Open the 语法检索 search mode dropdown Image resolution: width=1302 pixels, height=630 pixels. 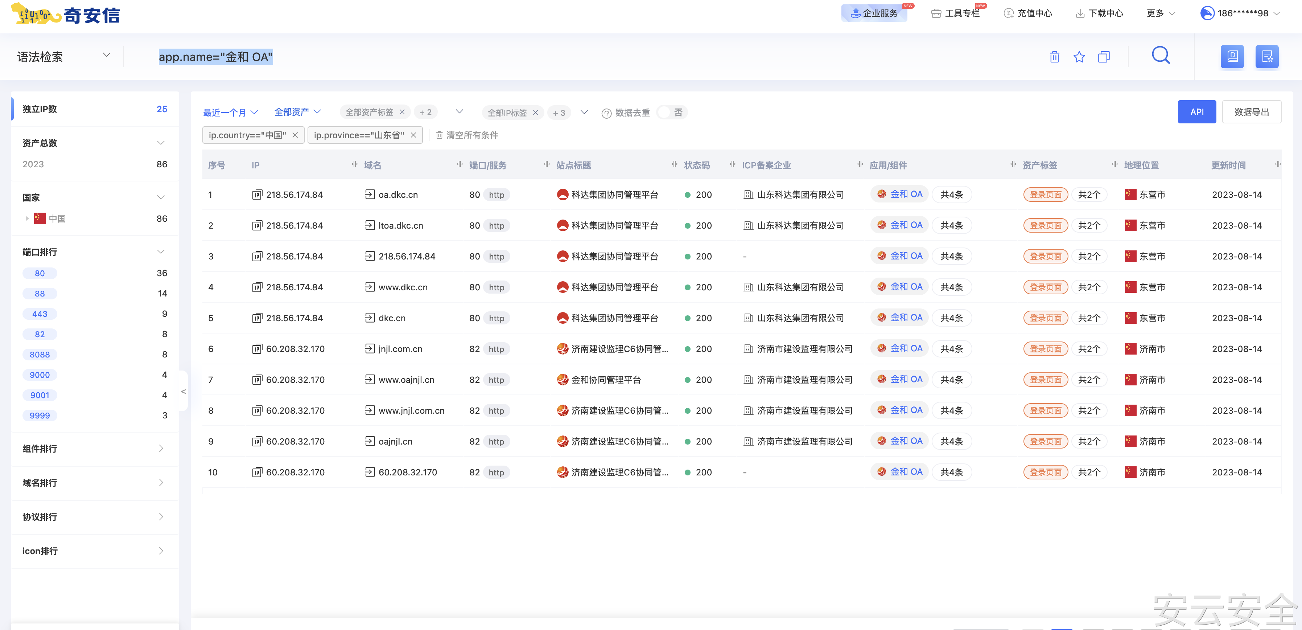[64, 57]
